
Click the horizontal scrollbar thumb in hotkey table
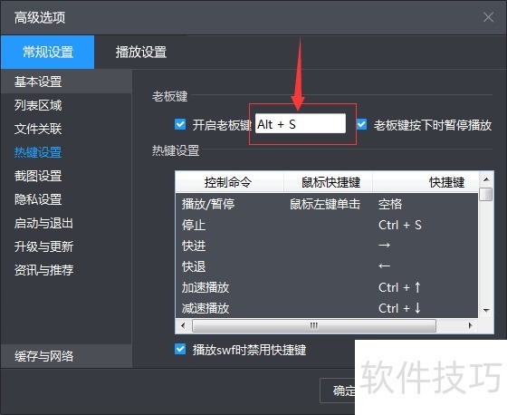coord(314,325)
